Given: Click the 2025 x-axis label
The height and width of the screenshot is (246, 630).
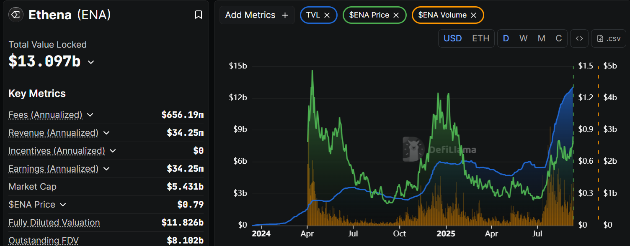Looking at the screenshot, I should pyautogui.click(x=445, y=233).
